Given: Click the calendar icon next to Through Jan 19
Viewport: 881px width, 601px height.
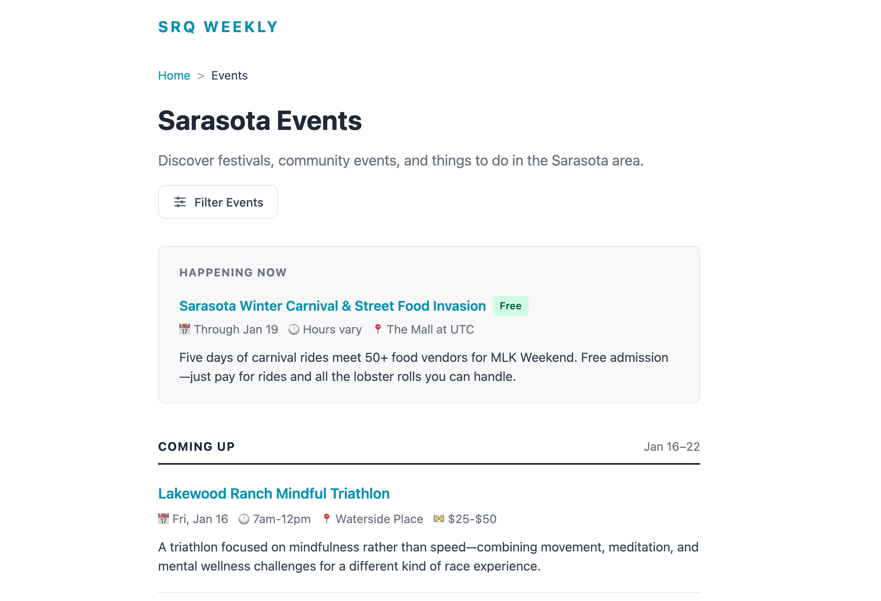Looking at the screenshot, I should coord(185,329).
